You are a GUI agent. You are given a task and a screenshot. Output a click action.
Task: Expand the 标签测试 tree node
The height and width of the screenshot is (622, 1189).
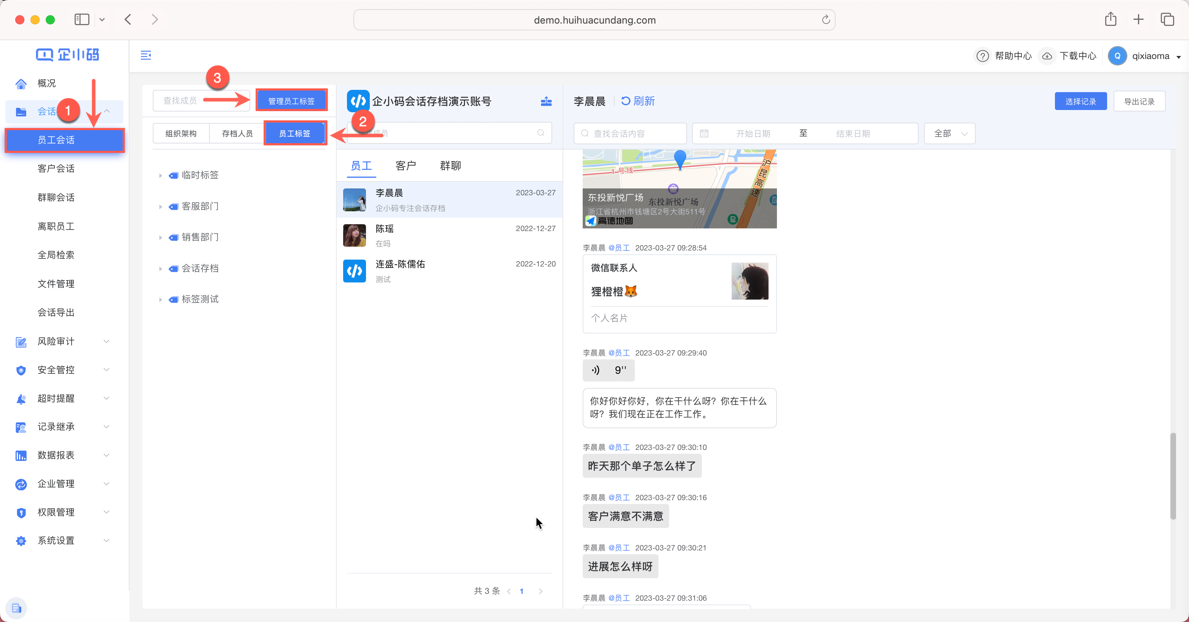pos(160,300)
